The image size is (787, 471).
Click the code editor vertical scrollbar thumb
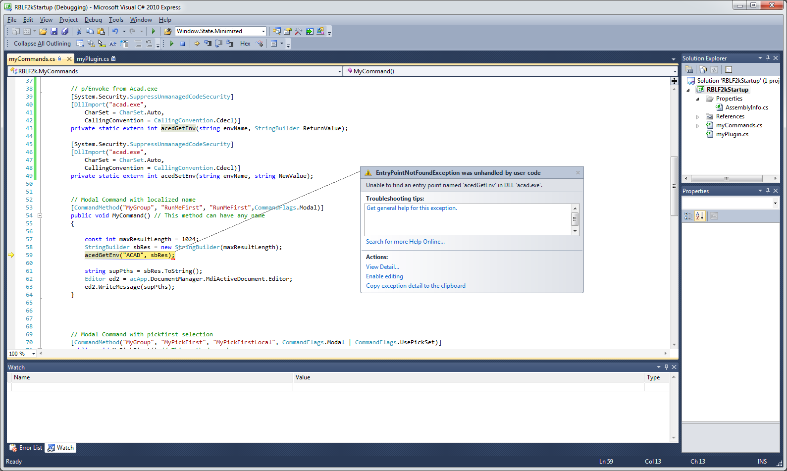(x=674, y=186)
